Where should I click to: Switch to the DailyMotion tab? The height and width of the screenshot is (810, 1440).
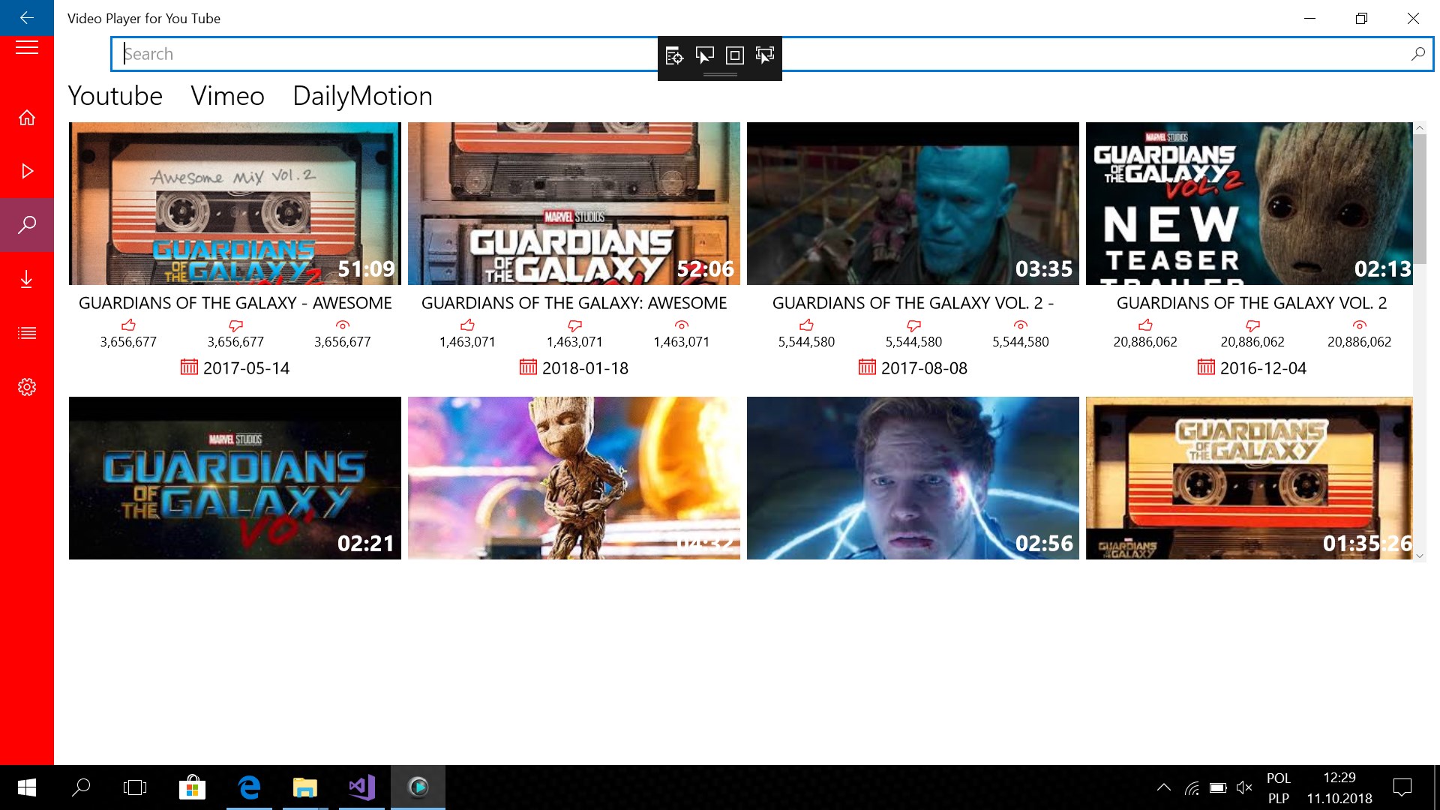(362, 96)
